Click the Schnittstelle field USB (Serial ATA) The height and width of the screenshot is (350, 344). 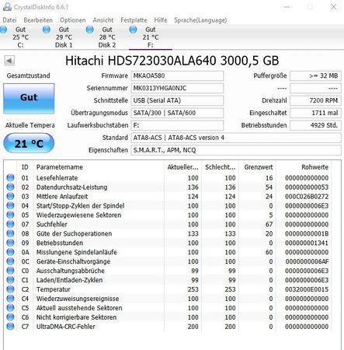click(177, 100)
